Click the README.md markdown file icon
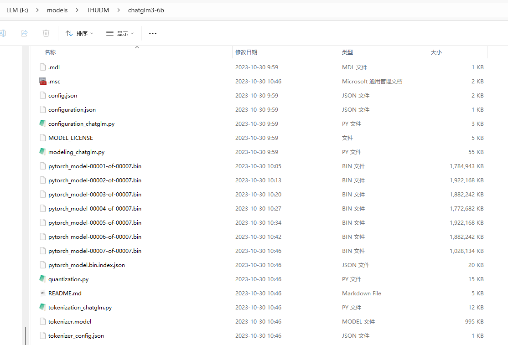 click(43, 293)
